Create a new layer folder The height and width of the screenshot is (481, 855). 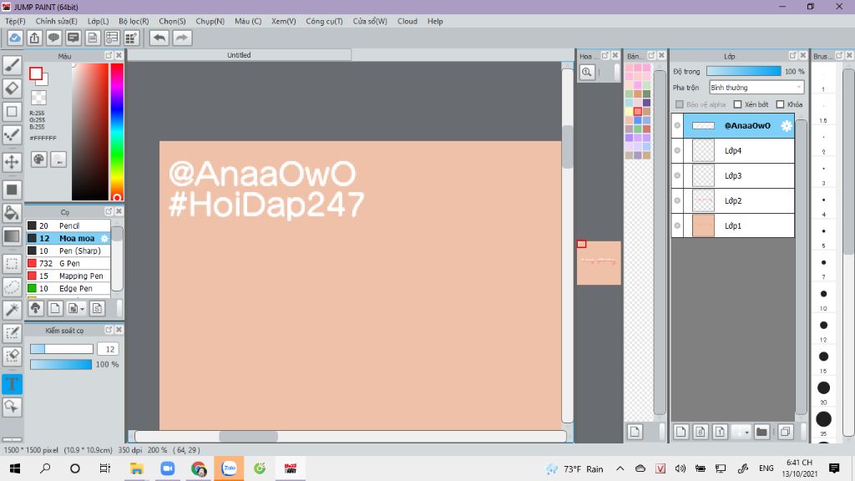point(761,432)
